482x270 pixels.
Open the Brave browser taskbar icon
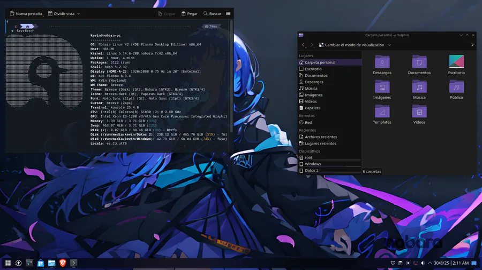pyautogui.click(x=63, y=263)
